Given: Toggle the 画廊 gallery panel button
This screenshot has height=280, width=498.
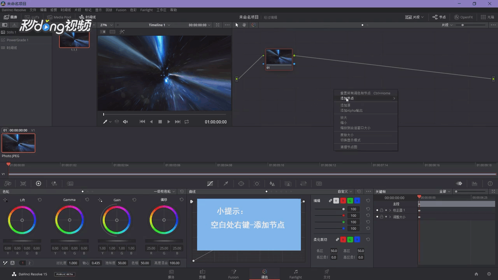Looking at the screenshot, I should (11, 17).
